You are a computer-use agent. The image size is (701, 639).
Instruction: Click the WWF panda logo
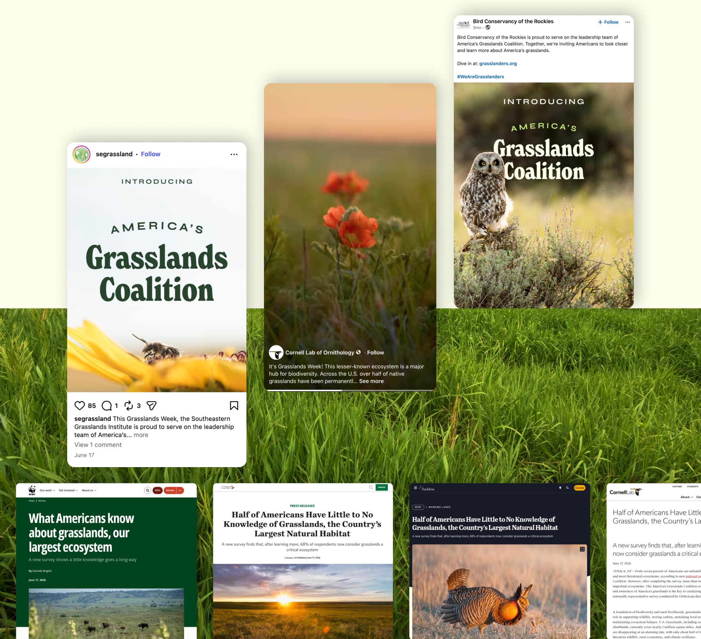32,490
